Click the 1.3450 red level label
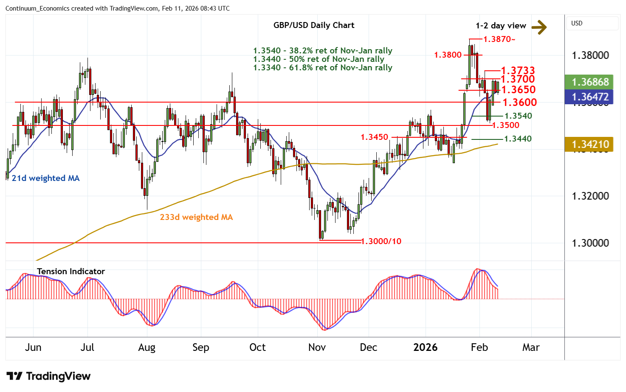Screen dimensions: 626x392 374,137
